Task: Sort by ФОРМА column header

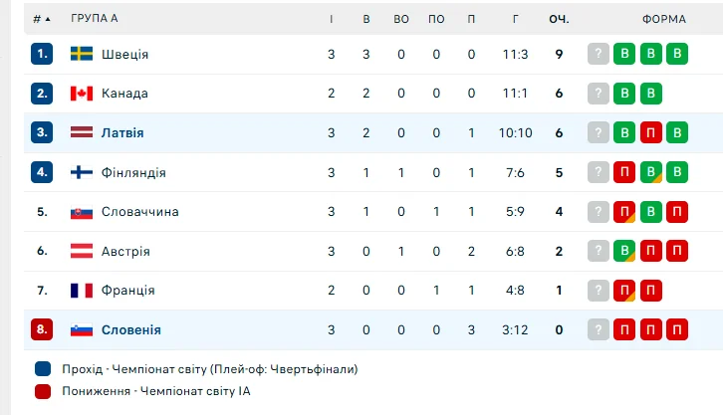Action: pyautogui.click(x=663, y=19)
